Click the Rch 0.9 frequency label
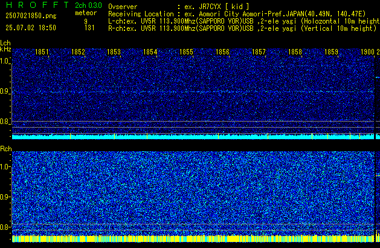 click(5, 197)
